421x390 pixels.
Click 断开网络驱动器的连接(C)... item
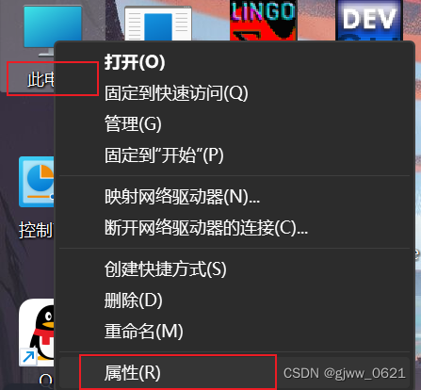point(206,228)
